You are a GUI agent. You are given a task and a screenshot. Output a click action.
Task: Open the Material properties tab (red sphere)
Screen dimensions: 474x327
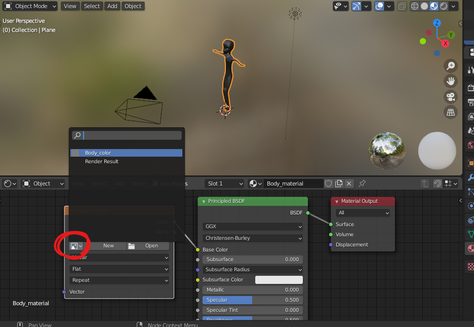click(470, 248)
